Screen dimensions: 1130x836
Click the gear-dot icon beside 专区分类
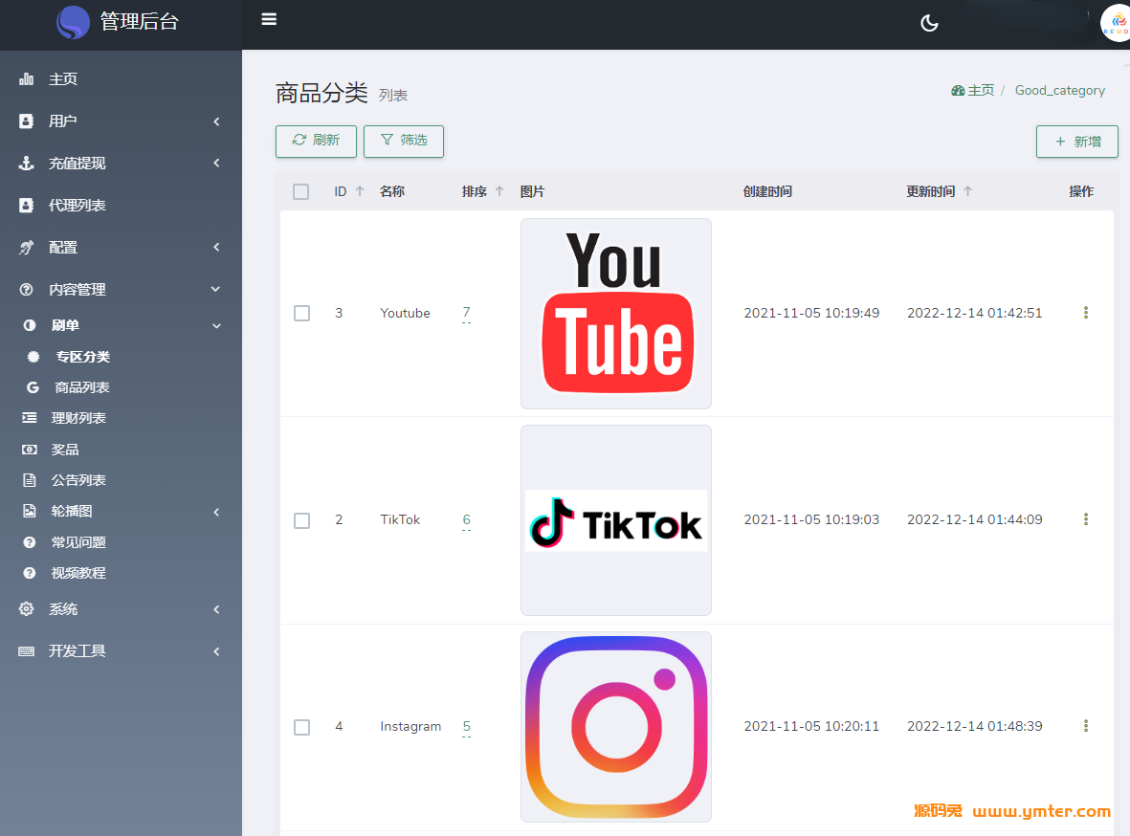click(x=33, y=357)
